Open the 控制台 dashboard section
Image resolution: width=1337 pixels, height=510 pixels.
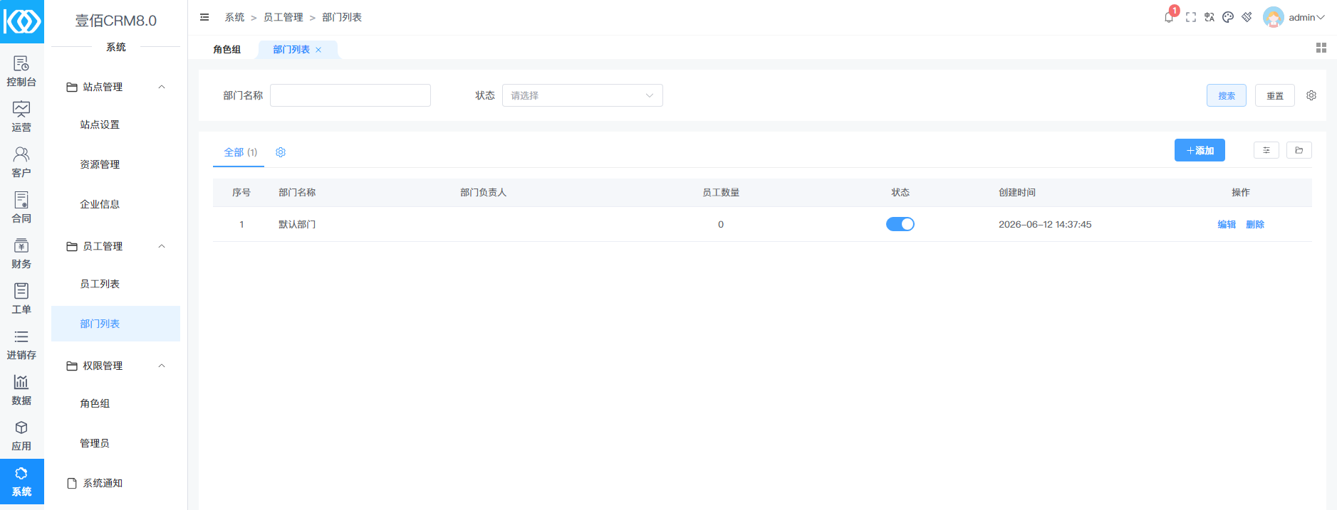coord(21,72)
